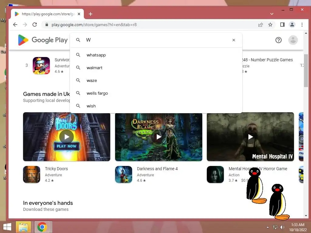Click the search text field containing W
Screen dimensions: 311x233
click(157, 40)
